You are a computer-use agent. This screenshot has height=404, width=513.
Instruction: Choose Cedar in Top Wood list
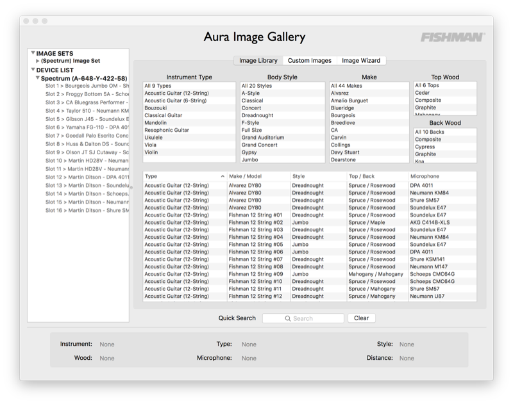pos(445,93)
